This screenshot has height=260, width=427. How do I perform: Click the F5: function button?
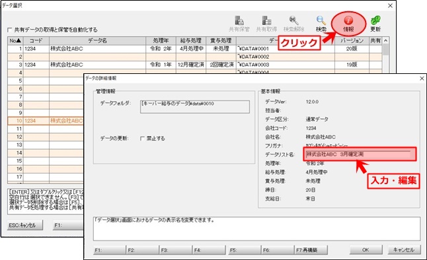pyautogui.click(x=245, y=250)
